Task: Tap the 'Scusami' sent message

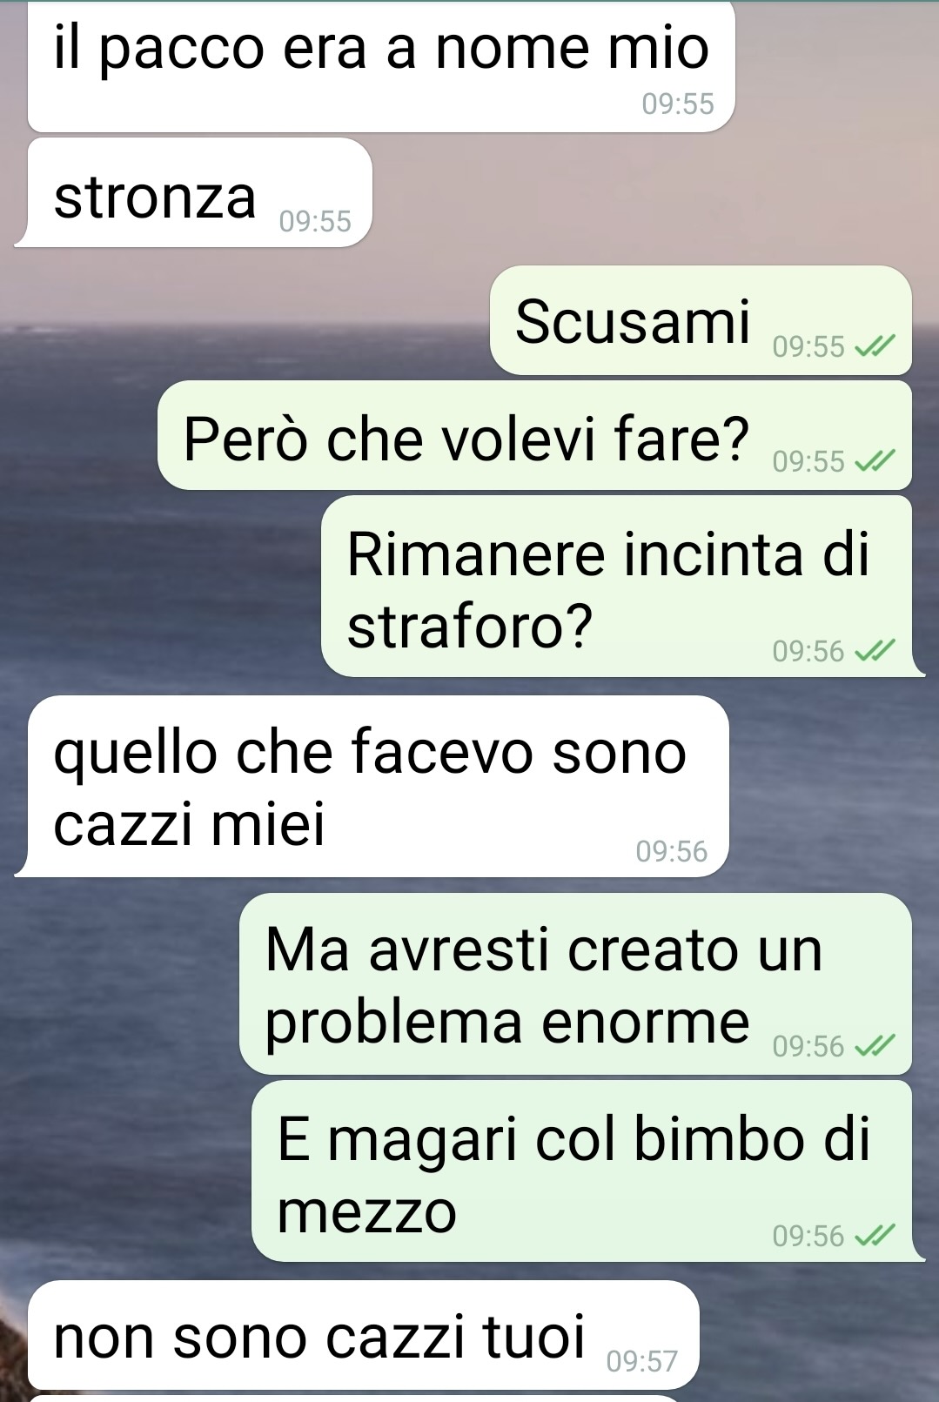Action: pyautogui.click(x=701, y=321)
